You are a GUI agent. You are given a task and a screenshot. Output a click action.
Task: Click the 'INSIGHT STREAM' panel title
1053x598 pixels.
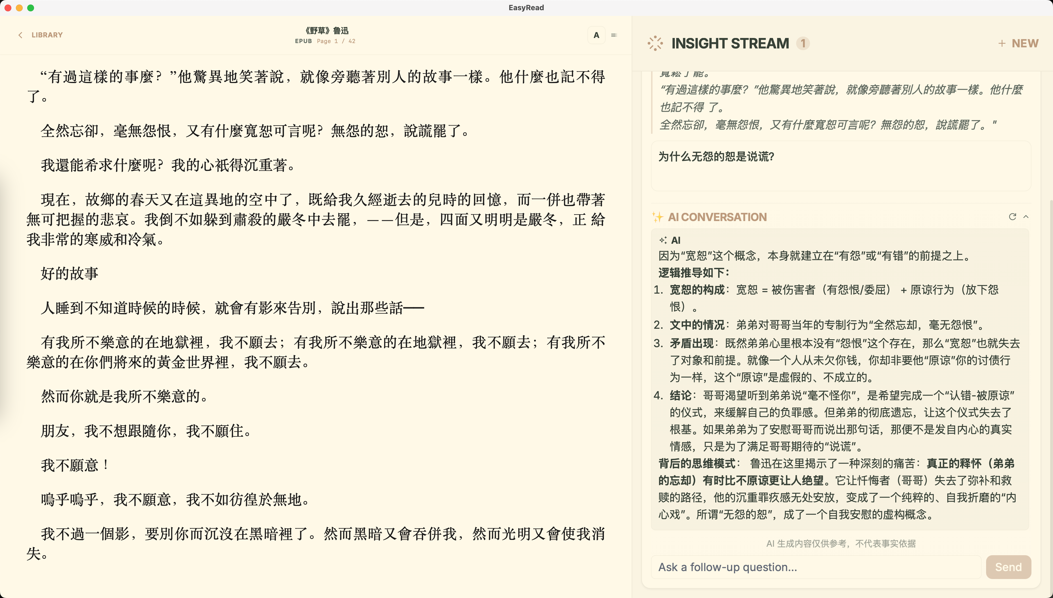(730, 43)
